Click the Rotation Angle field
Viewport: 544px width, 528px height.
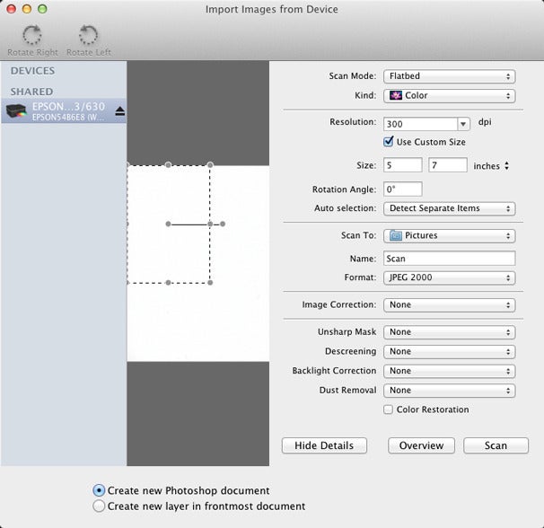(403, 189)
